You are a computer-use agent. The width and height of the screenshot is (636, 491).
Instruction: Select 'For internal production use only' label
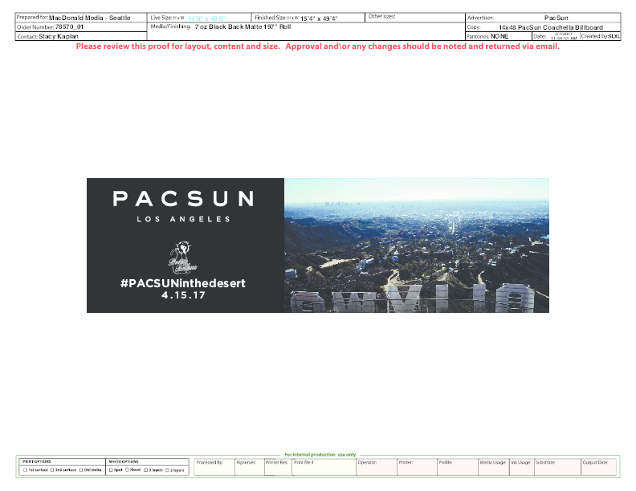point(320,455)
